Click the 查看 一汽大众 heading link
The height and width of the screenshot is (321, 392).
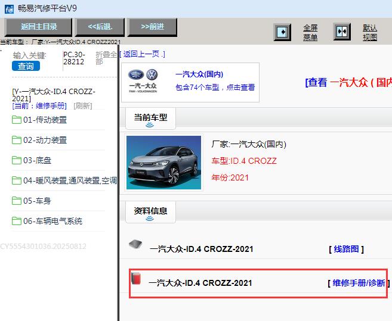click(348, 82)
